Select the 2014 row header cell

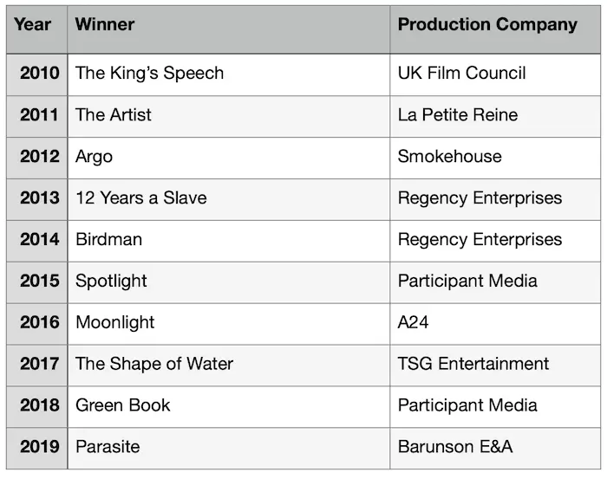point(36,241)
